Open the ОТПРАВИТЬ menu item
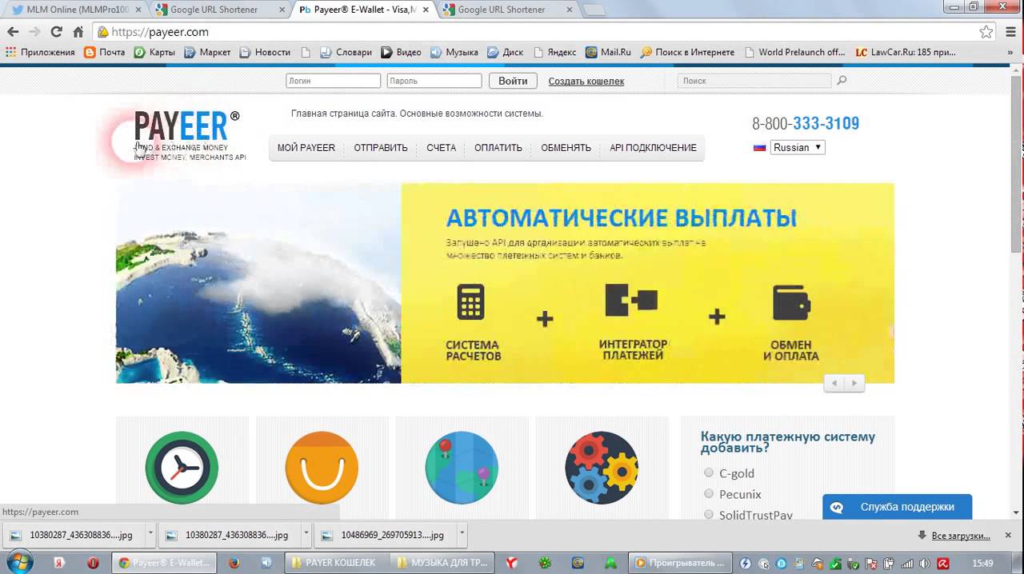Image resolution: width=1024 pixels, height=574 pixels. pos(381,148)
